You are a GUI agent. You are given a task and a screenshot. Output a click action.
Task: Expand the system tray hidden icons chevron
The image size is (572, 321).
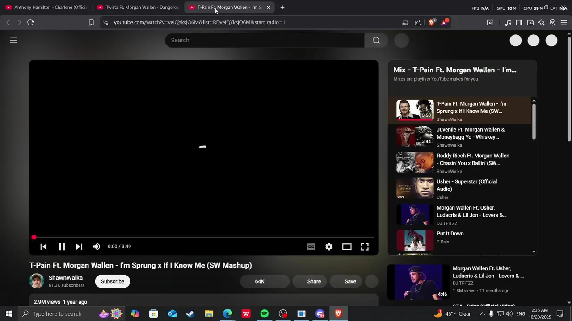tap(482, 314)
